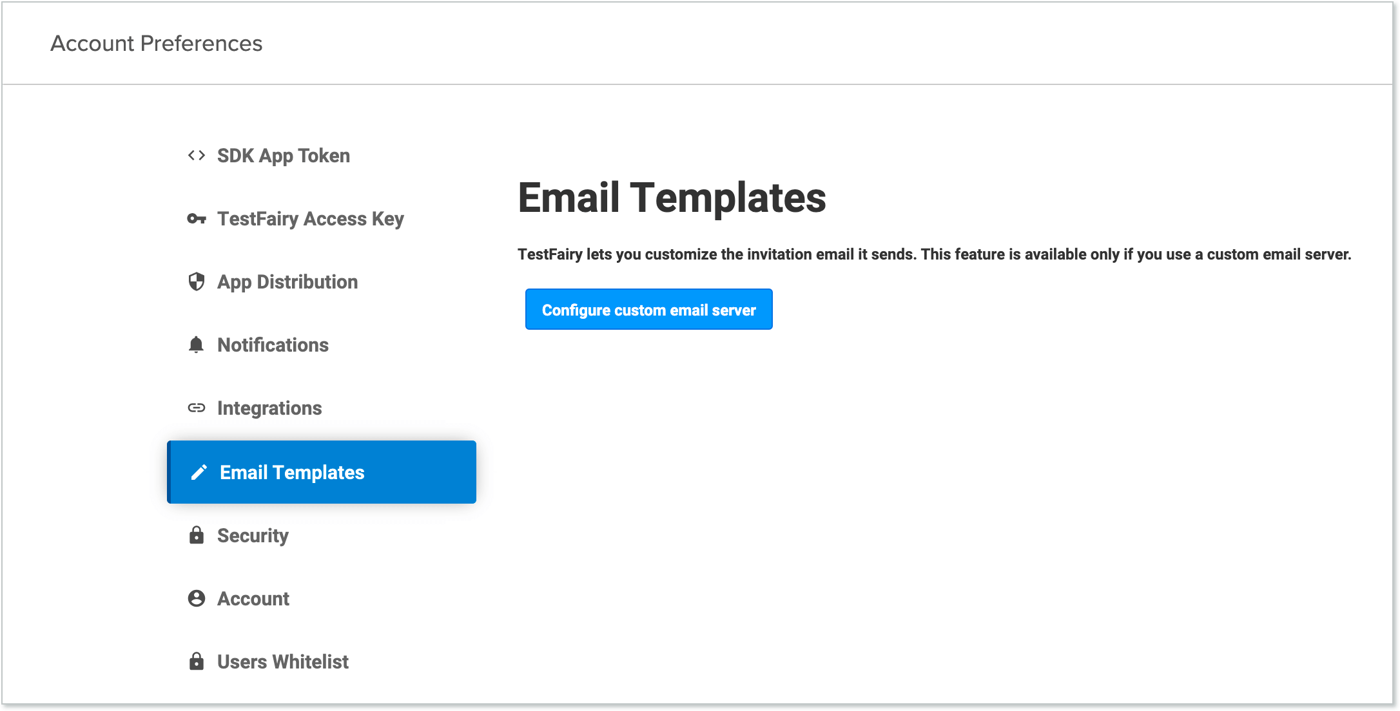This screenshot has height=711, width=1400.
Task: Open the SDK App Token section
Action: point(283,155)
